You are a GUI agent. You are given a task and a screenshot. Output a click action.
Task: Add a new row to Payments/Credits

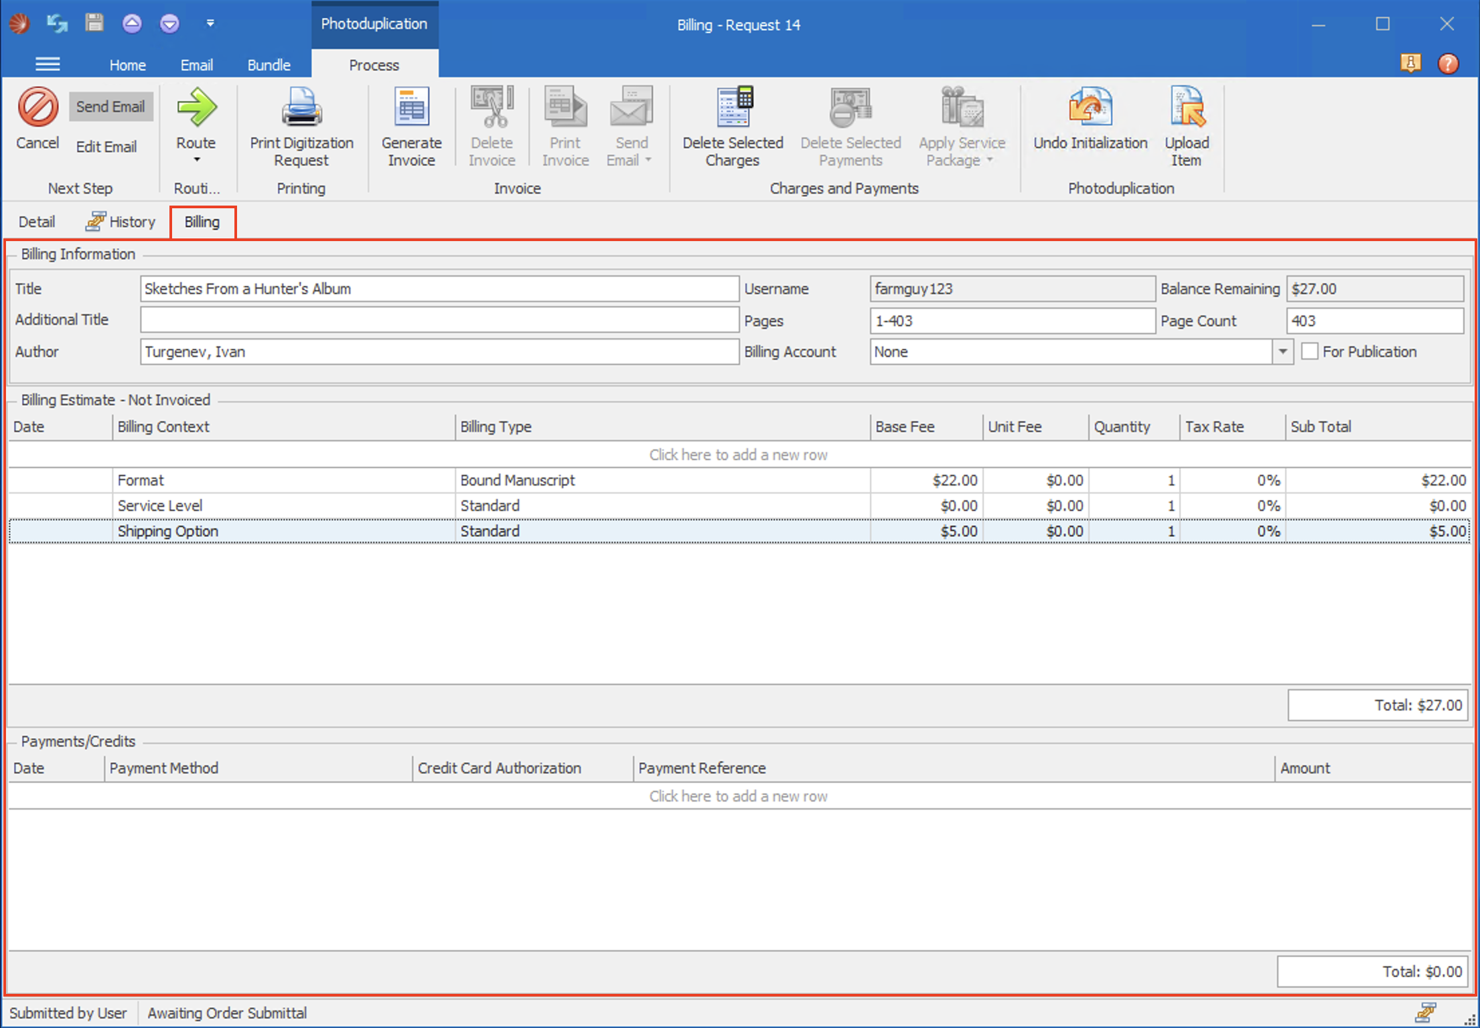pyautogui.click(x=737, y=796)
